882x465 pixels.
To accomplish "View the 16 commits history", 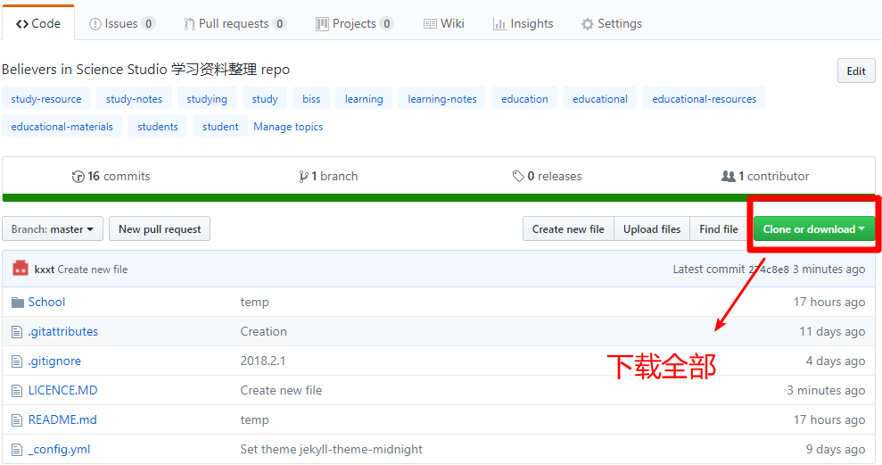I will [x=111, y=176].
